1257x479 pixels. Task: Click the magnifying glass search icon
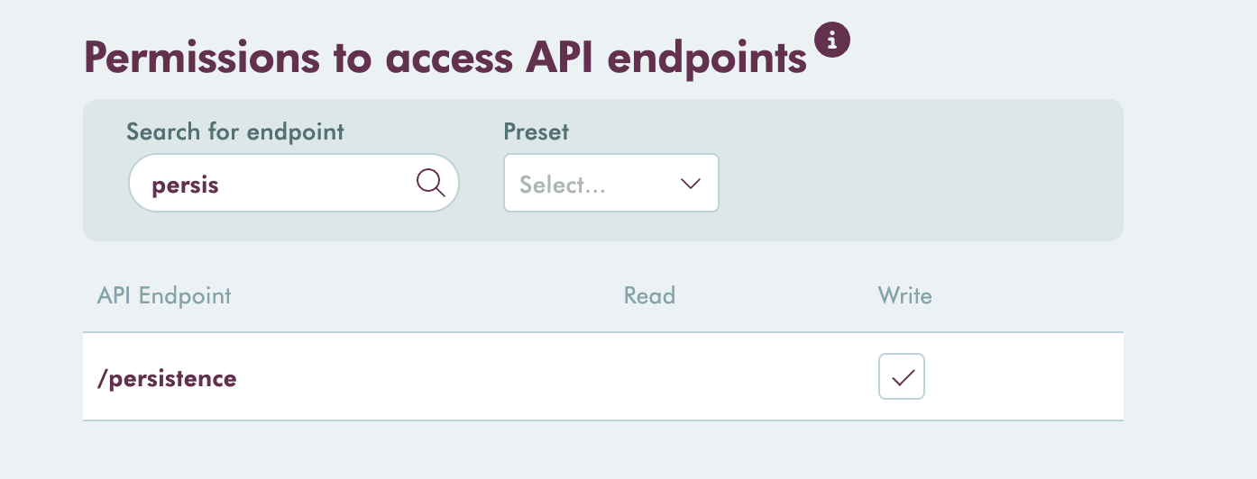(x=431, y=183)
